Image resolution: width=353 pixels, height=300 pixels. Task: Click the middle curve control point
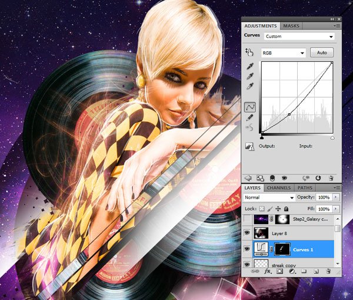pyautogui.click(x=289, y=114)
